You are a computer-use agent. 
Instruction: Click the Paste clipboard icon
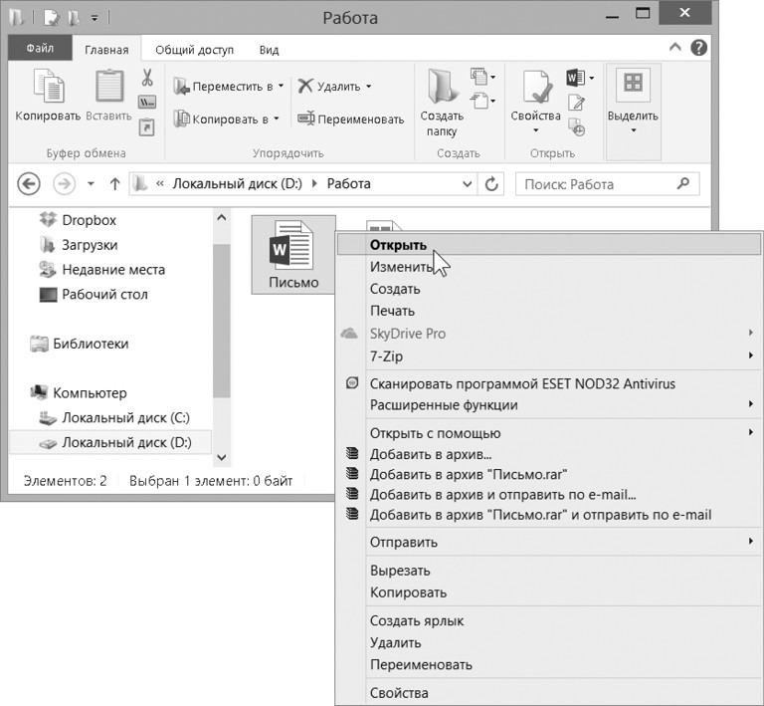coord(108,88)
